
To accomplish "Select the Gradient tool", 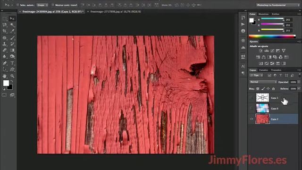I will 12,50.
